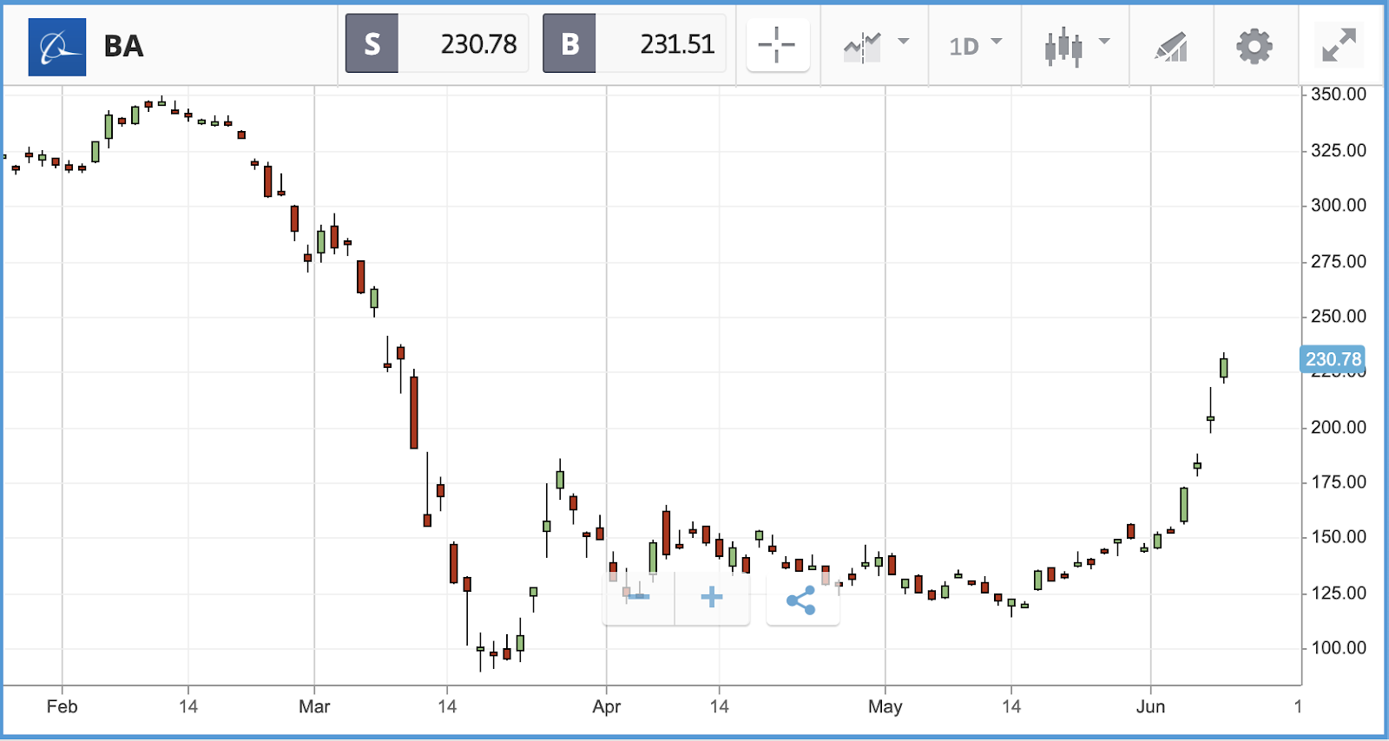Click the S sell button
This screenshot has height=741, width=1389.
pyautogui.click(x=372, y=43)
